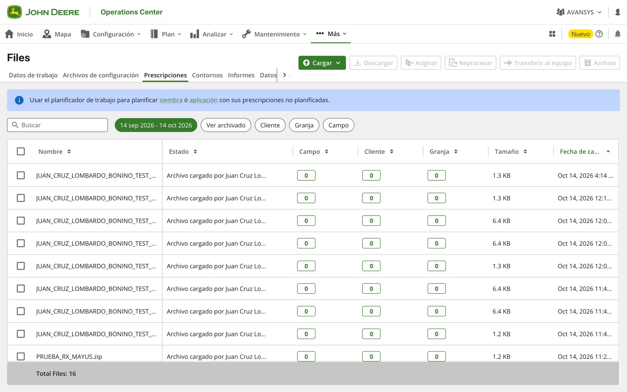Sort by Campo column arrows
Viewport: 627px width, 392px height.
click(326, 152)
